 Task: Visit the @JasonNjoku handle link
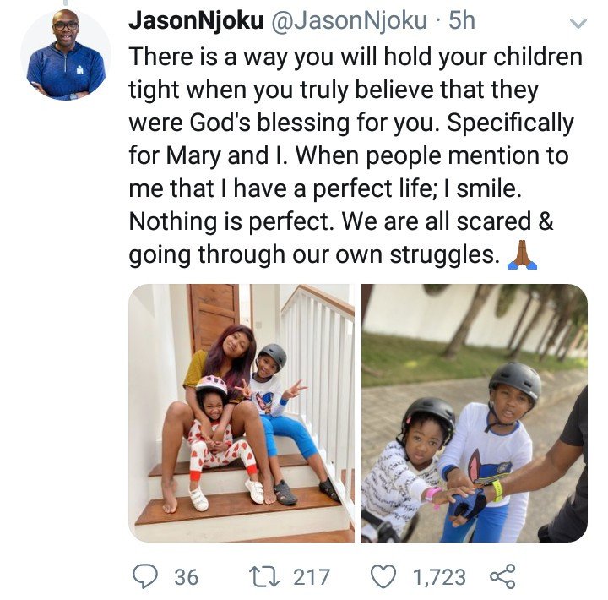click(x=349, y=20)
